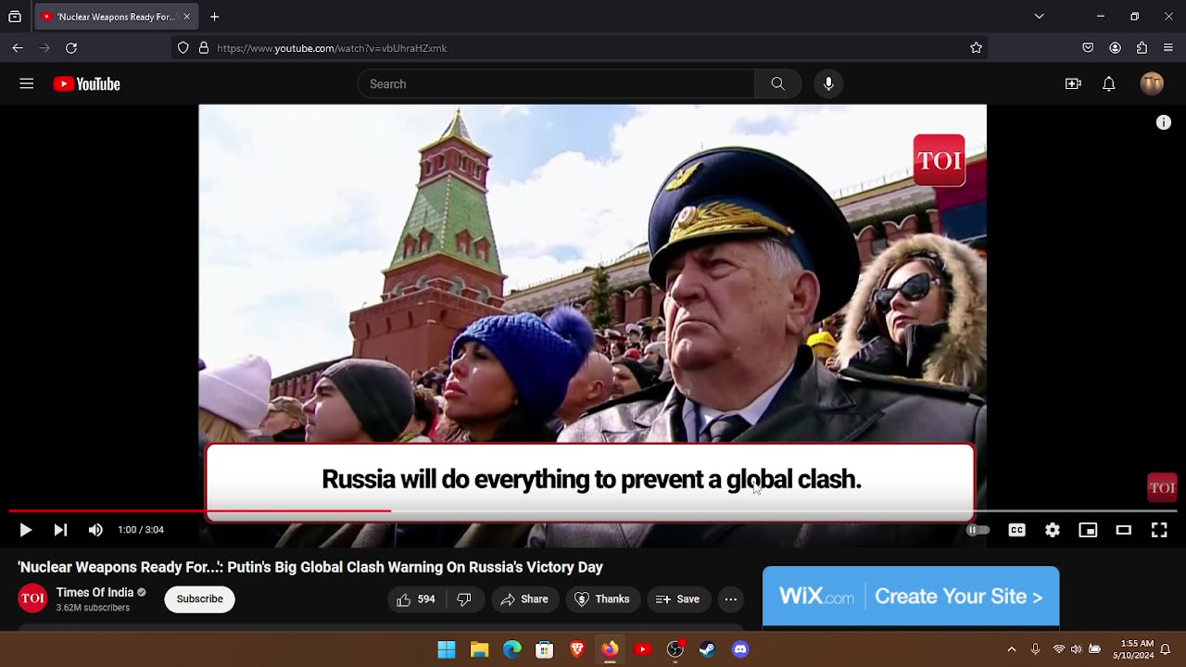Click TOI watermark in the video
Screen dimensions: 1186x667
click(1162, 487)
